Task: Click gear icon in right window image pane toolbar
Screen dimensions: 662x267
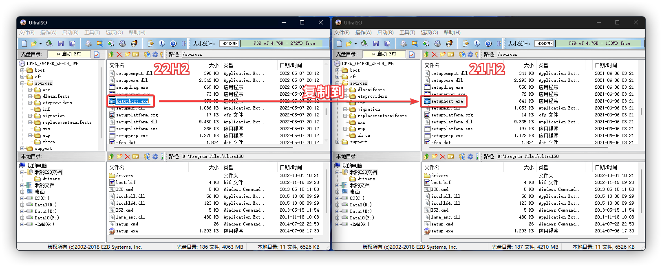Action: (470, 54)
